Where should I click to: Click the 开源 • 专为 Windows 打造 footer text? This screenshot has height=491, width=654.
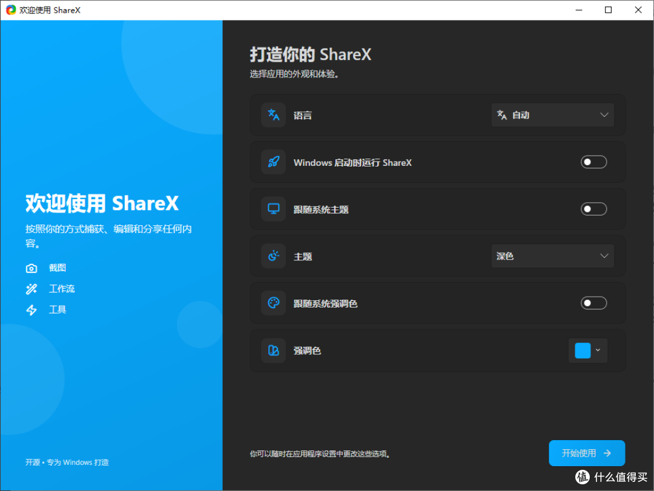[x=67, y=462]
